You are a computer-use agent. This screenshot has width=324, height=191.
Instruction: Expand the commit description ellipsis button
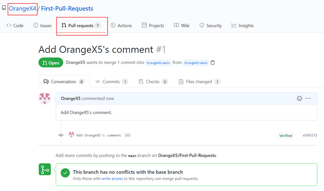pos(128,135)
